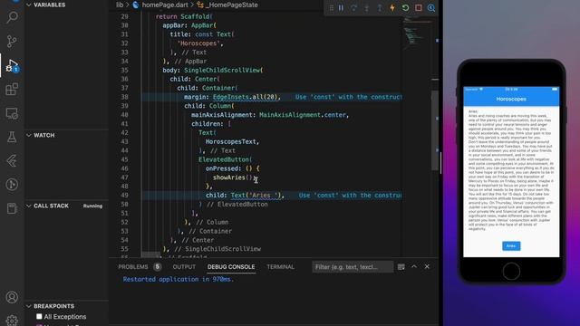Click the horoscope paragraph in the simulator
The image size is (580, 326).
click(511, 170)
